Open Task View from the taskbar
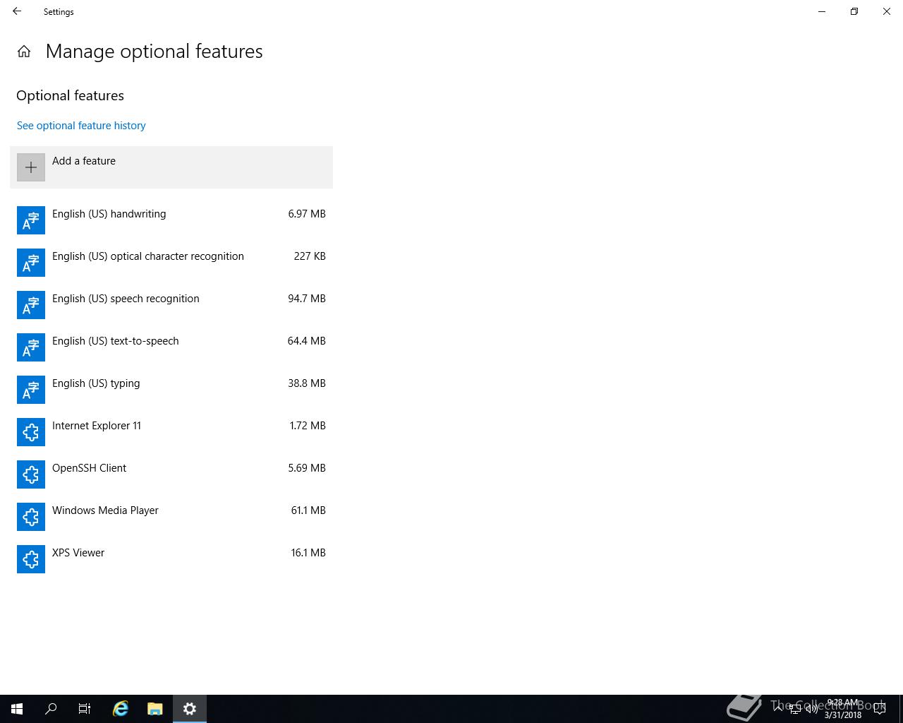903x723 pixels. tap(85, 709)
